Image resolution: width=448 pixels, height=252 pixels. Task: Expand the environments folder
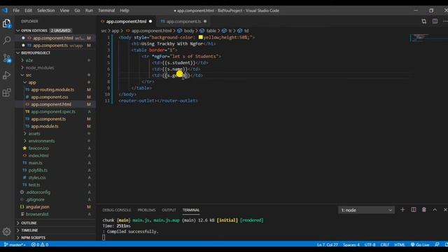(x=55, y=141)
